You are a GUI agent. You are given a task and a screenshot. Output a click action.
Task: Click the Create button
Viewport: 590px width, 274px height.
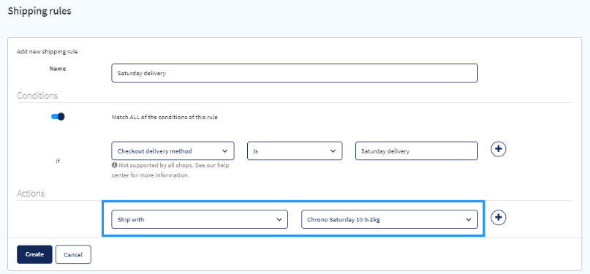tap(34, 254)
